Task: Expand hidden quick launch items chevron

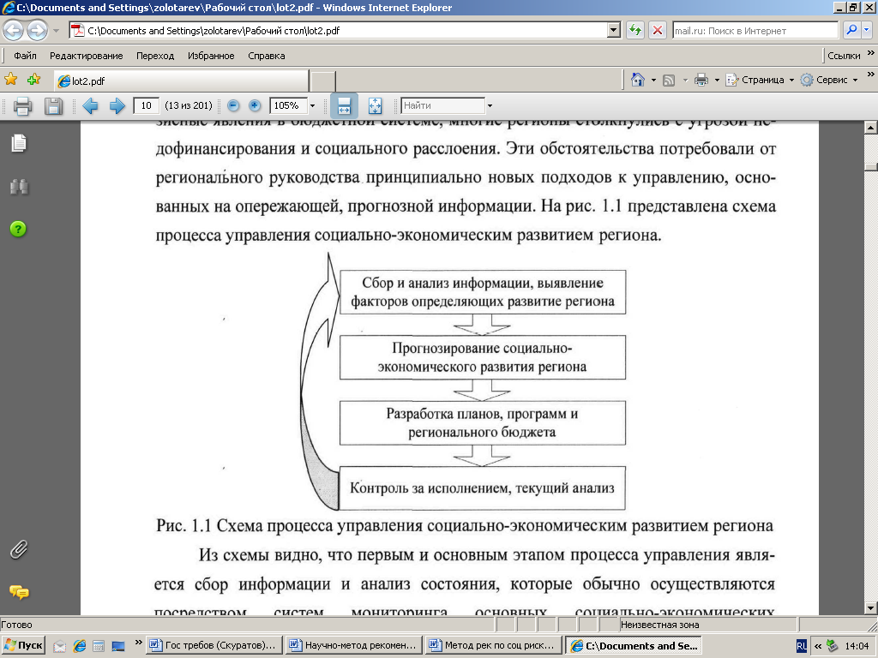Action: pyautogui.click(x=138, y=643)
